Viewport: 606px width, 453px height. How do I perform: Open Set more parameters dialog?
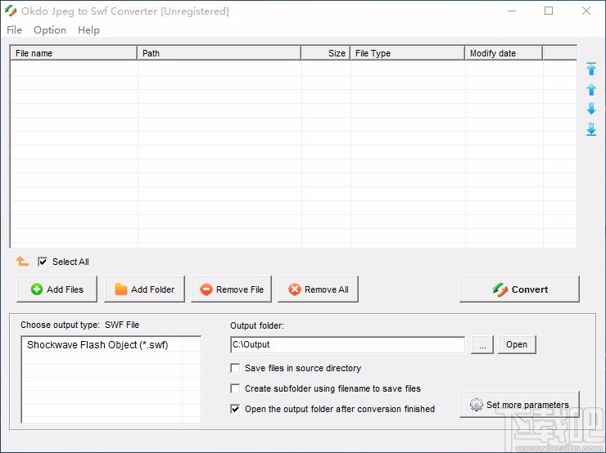pos(519,405)
